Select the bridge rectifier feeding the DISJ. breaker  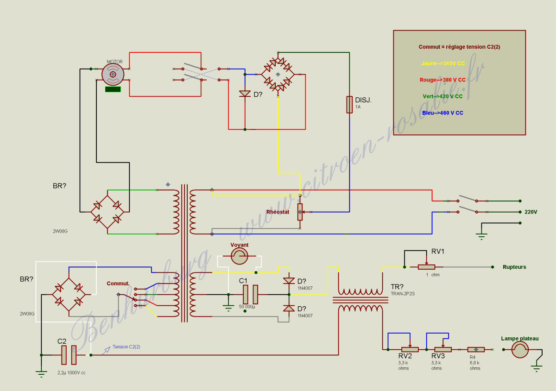tap(278, 74)
